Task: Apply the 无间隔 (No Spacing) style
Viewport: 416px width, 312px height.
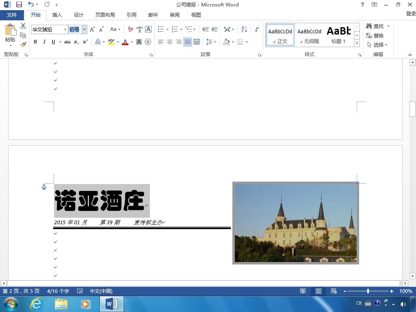Action: pyautogui.click(x=309, y=35)
